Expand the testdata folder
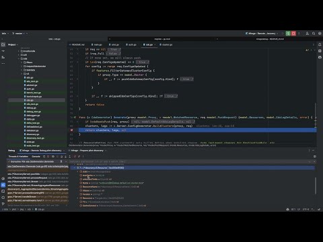Image resolution: width=323 pixels, height=242 pixels. (22, 70)
